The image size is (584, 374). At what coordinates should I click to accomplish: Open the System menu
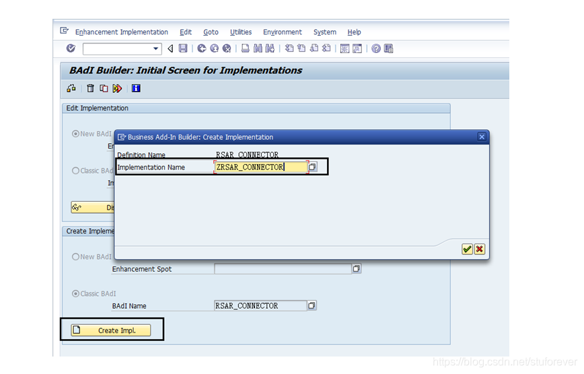325,32
